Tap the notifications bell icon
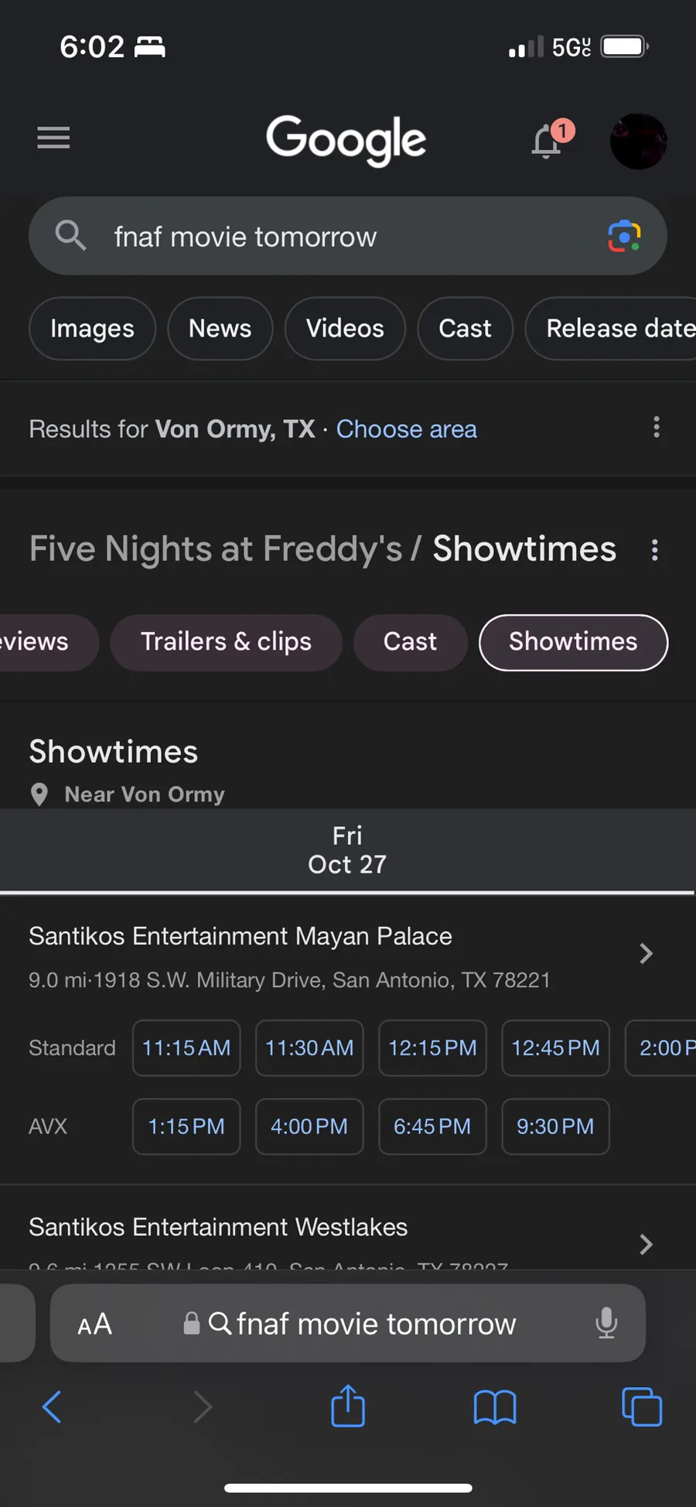 point(548,141)
